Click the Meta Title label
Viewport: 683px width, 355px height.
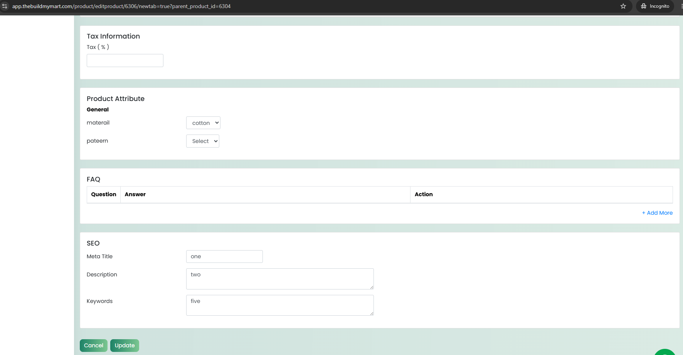click(x=99, y=256)
